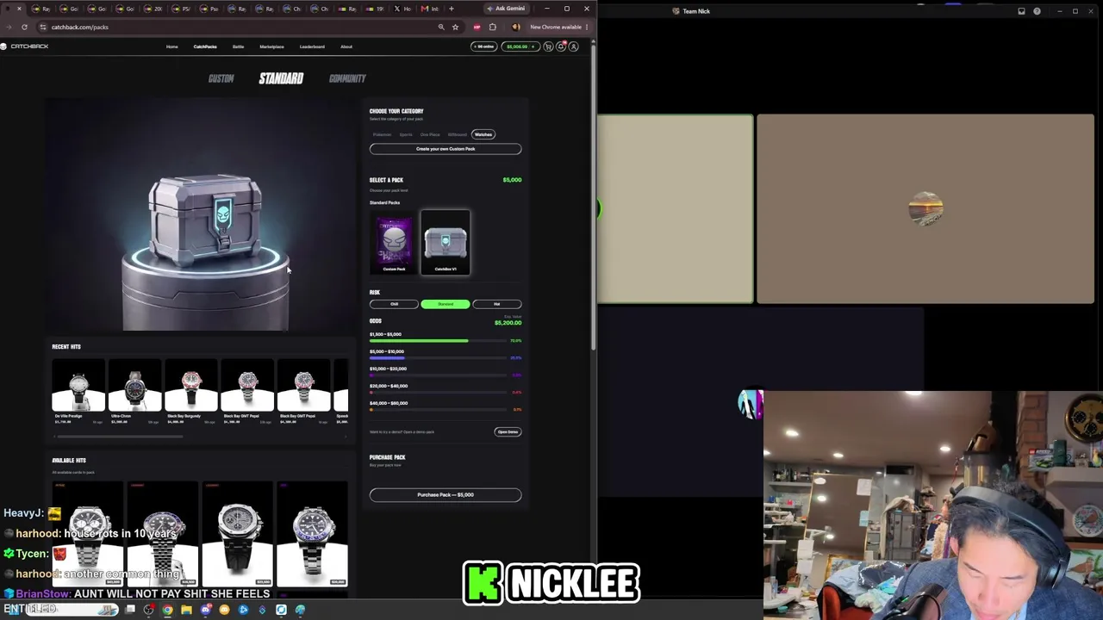Click the $5,000–$10,000 odds bar
1103x620 pixels.
point(439,358)
